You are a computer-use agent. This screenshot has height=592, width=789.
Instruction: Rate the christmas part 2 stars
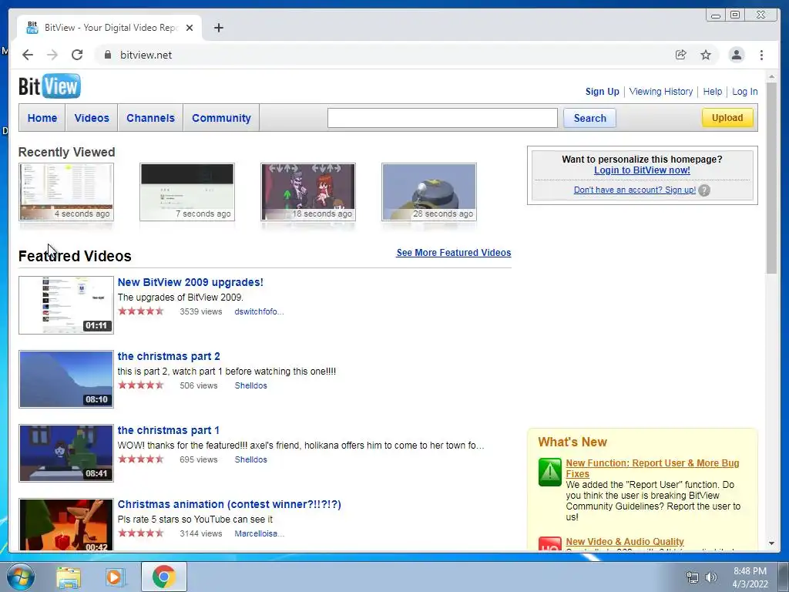(141, 385)
